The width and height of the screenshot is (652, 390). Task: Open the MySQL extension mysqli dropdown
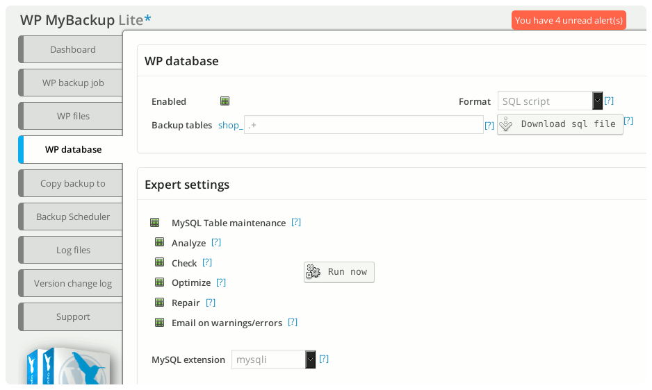click(x=274, y=359)
